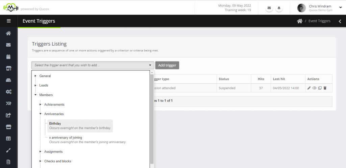The width and height of the screenshot is (346, 168).
Task: Click the Quoox dumbbell logo
Action: click(10, 8)
